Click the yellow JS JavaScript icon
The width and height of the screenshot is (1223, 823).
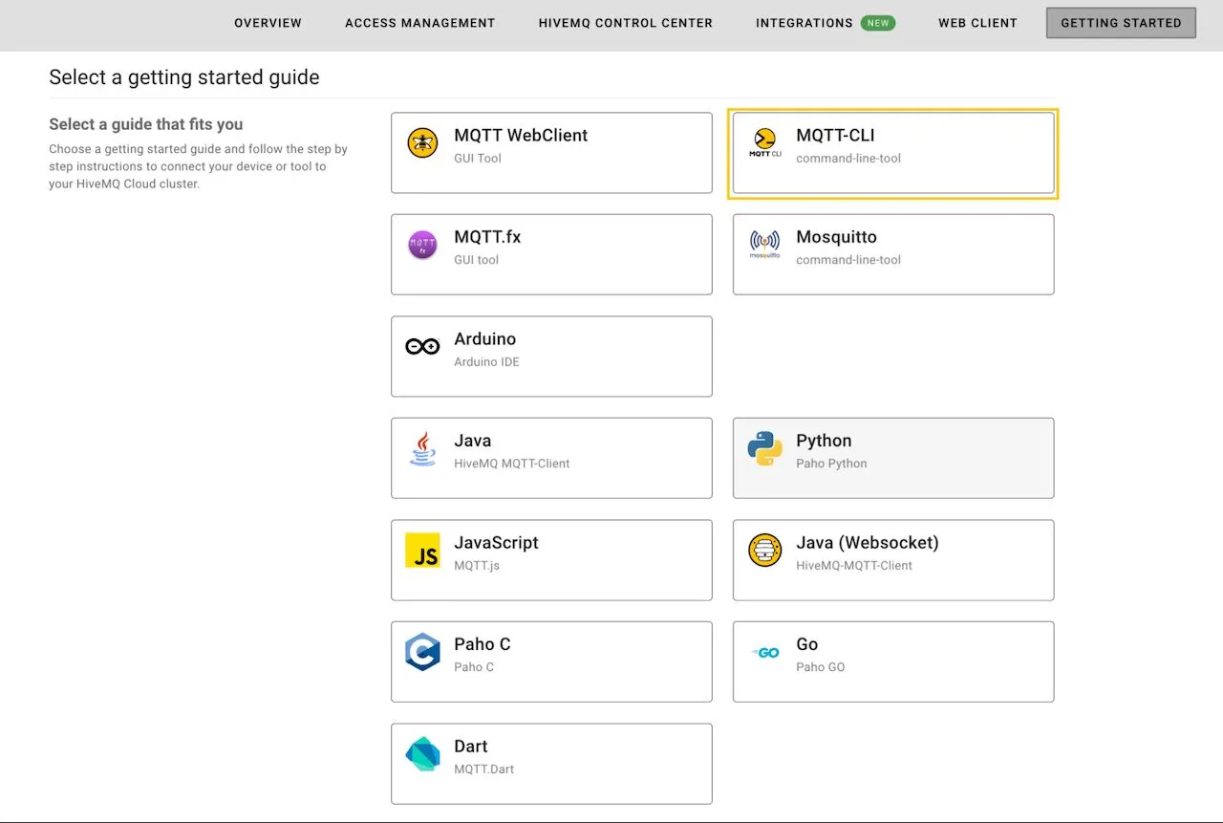pos(422,551)
